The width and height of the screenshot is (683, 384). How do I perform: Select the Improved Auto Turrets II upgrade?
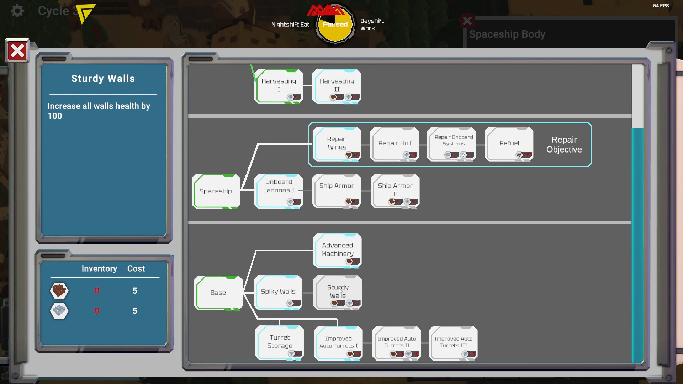(396, 341)
